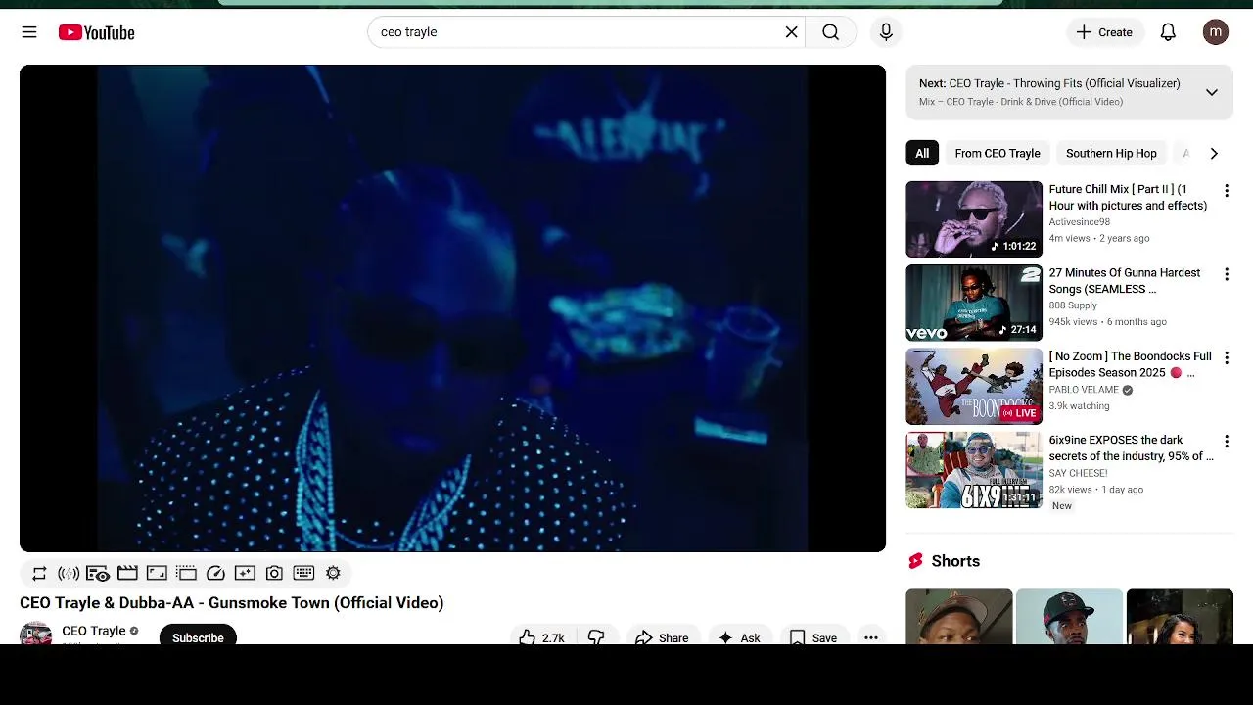Click the Share button

663,636
